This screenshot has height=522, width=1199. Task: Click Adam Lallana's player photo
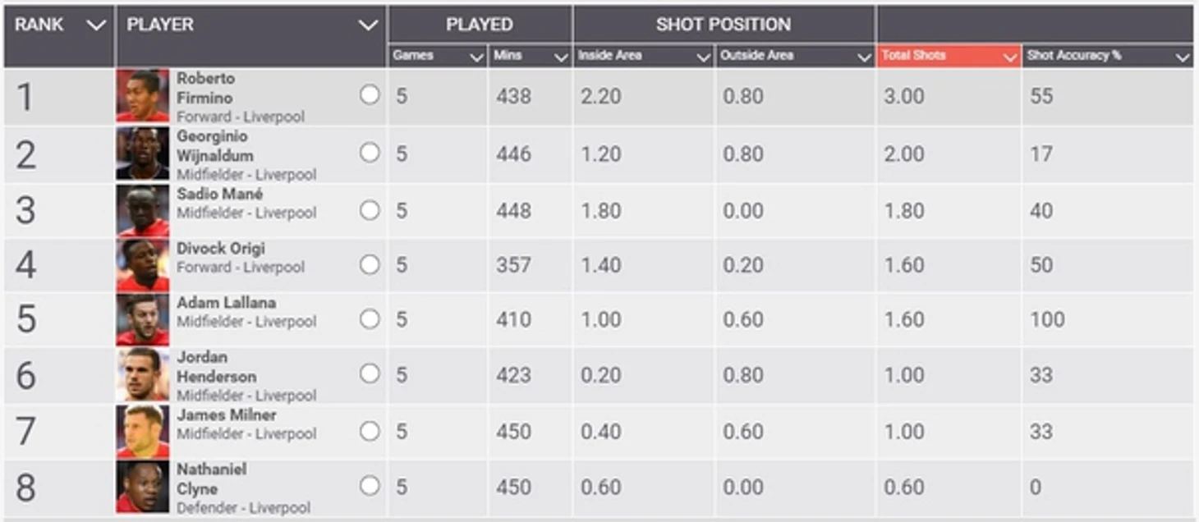(143, 319)
